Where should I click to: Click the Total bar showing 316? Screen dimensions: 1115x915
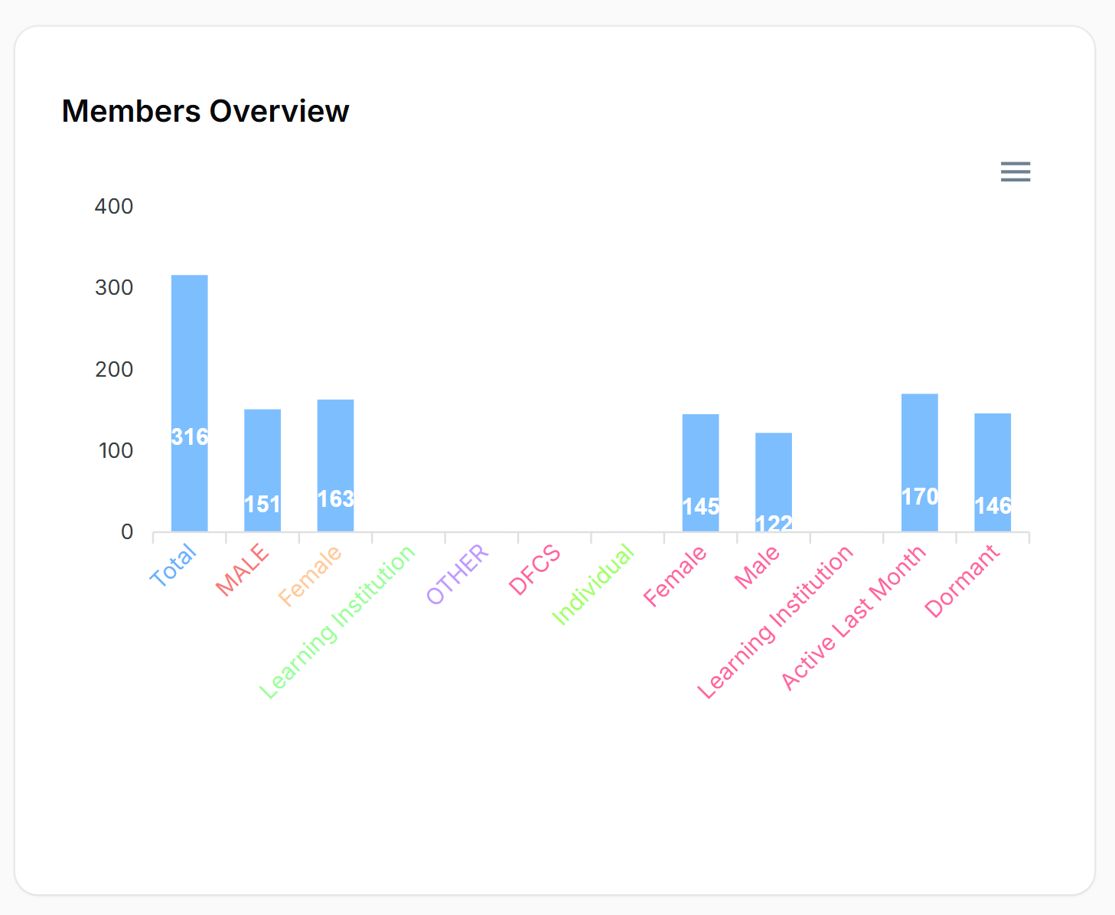[x=189, y=403]
